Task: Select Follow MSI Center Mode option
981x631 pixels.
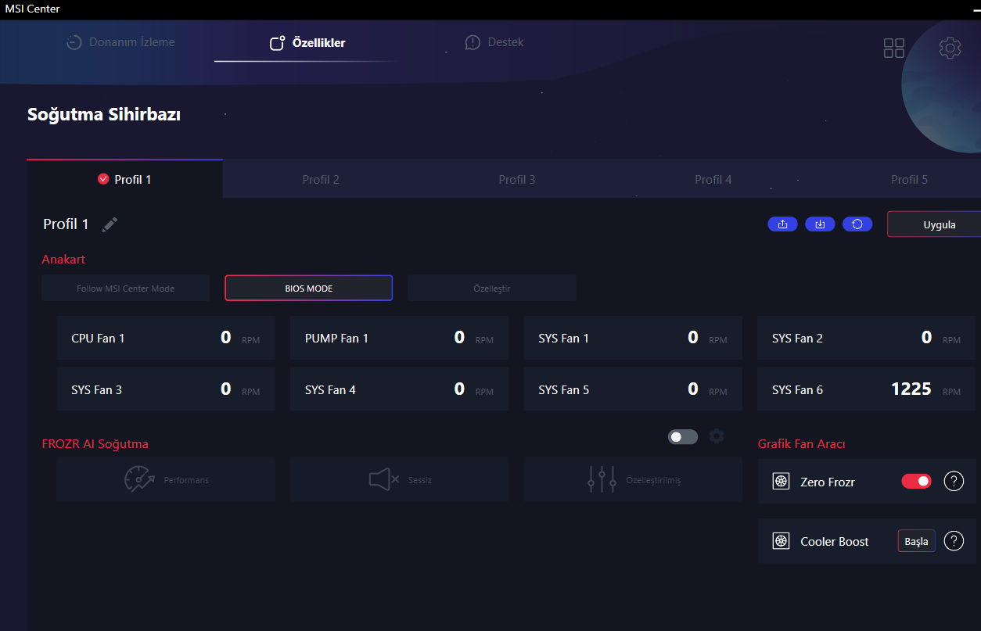Action: [x=126, y=289]
